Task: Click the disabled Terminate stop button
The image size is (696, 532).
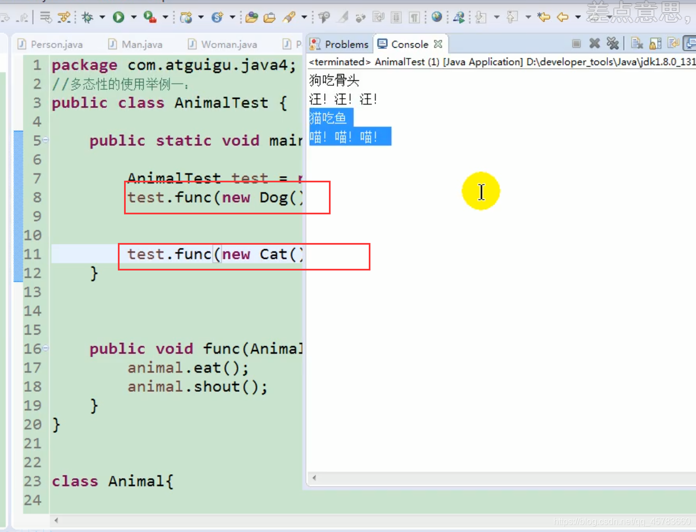Action: tap(576, 43)
